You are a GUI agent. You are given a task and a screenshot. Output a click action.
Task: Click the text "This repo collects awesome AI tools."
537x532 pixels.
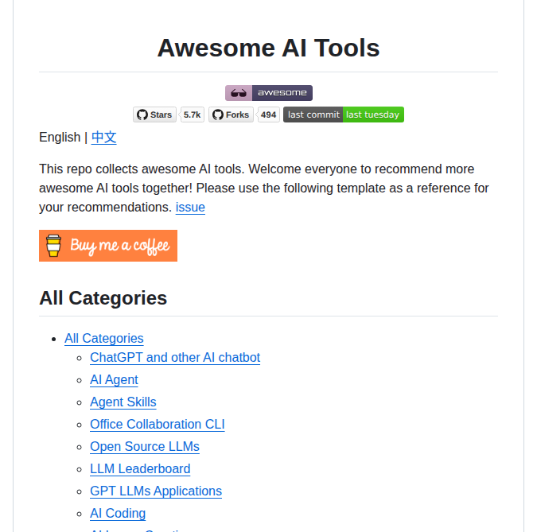tap(142, 169)
